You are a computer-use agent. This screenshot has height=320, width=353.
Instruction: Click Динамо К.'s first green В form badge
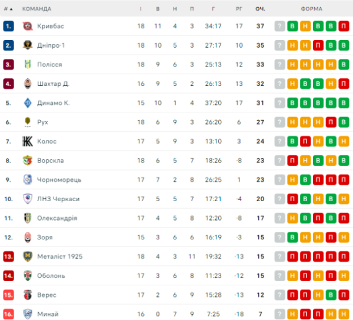point(292,103)
